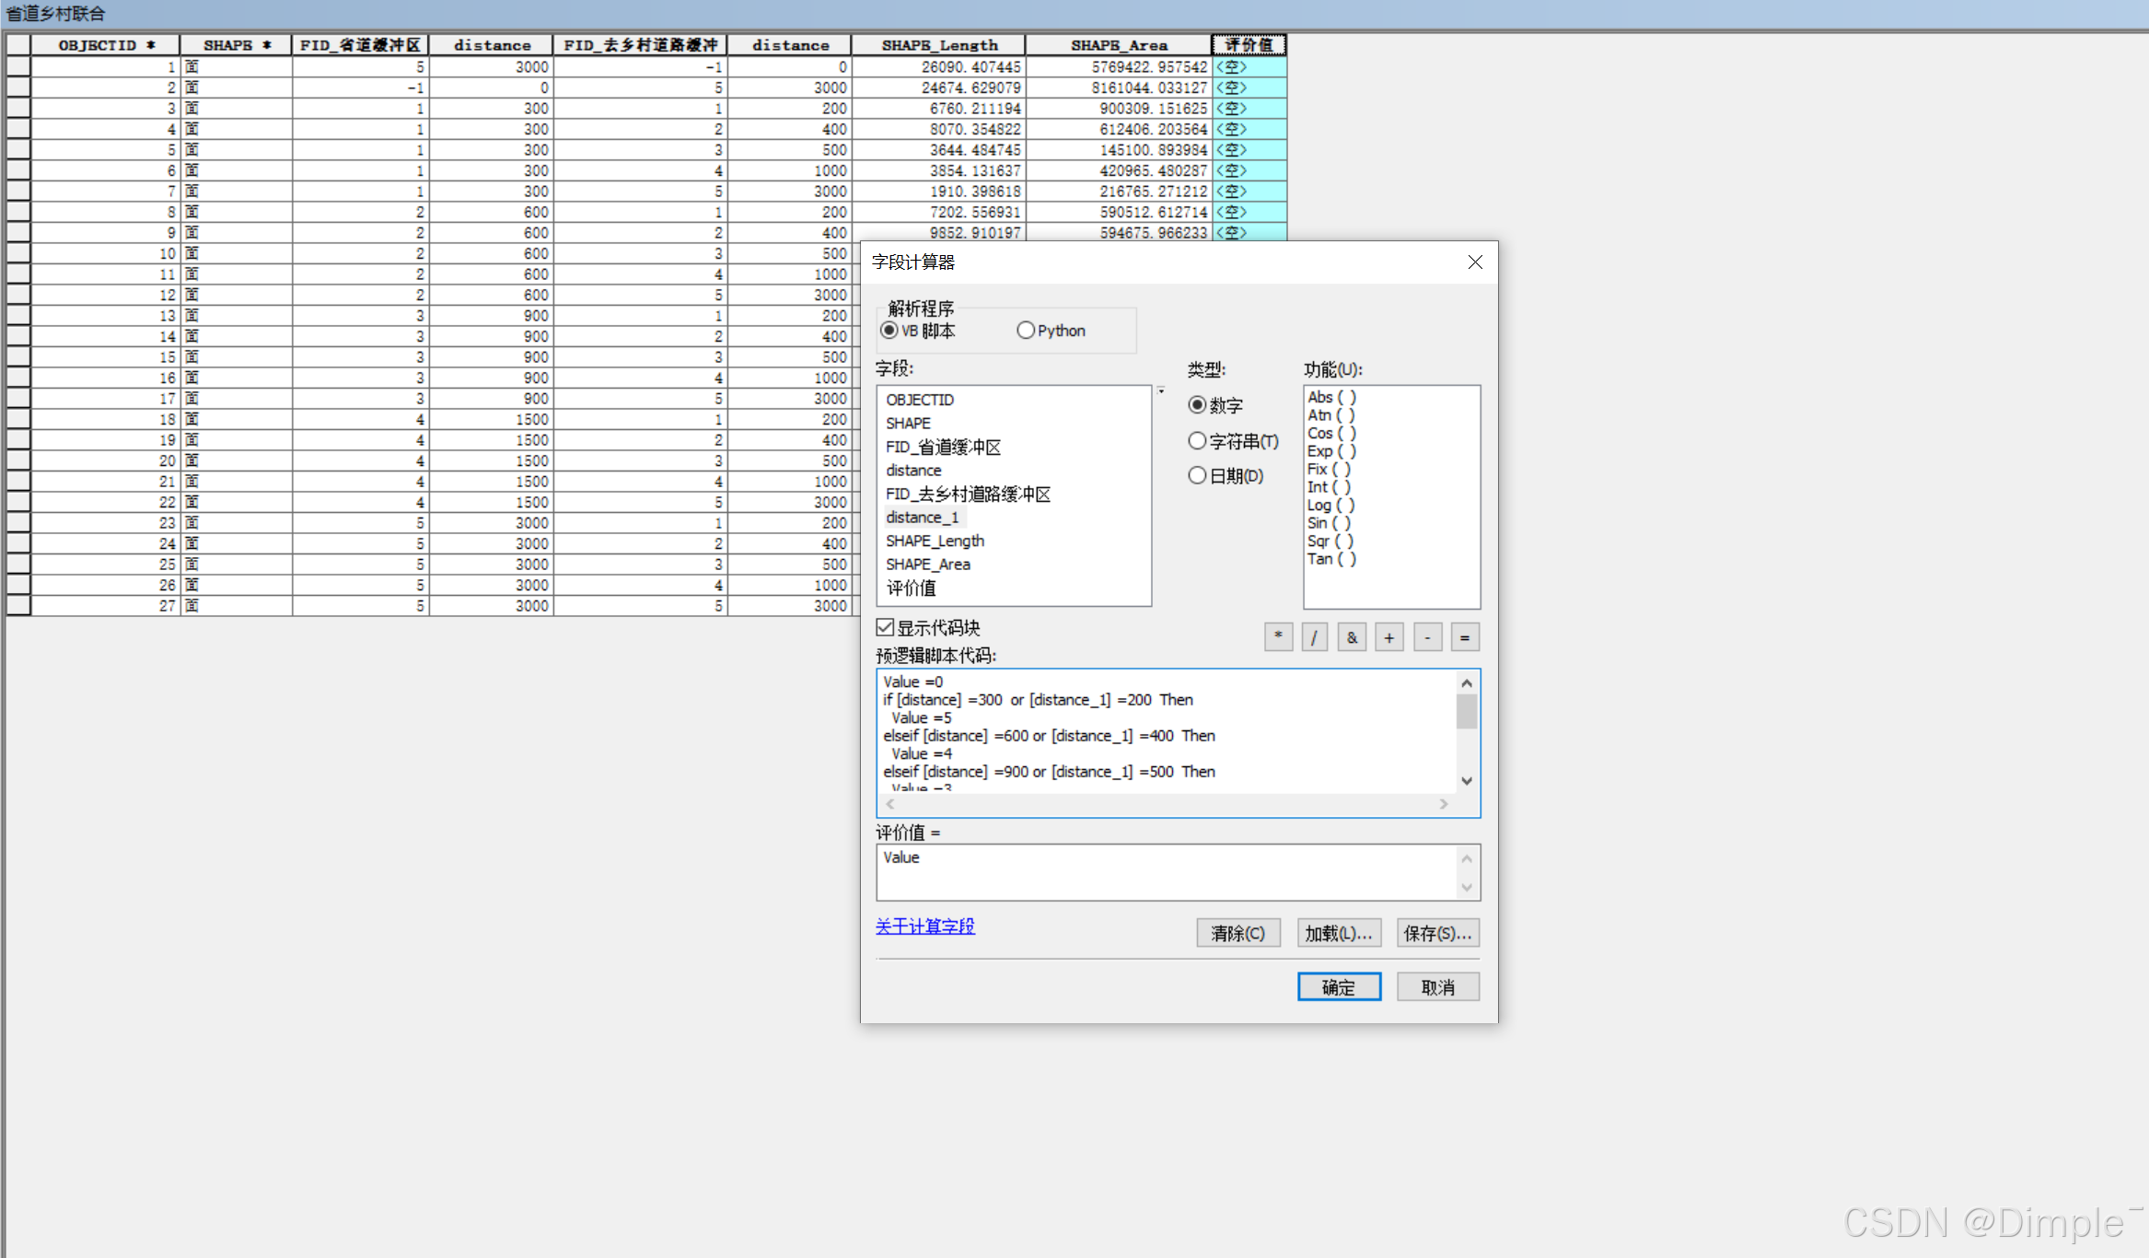2149x1258 pixels.
Task: Click the ampersand operator button
Action: pyautogui.click(x=1352, y=637)
